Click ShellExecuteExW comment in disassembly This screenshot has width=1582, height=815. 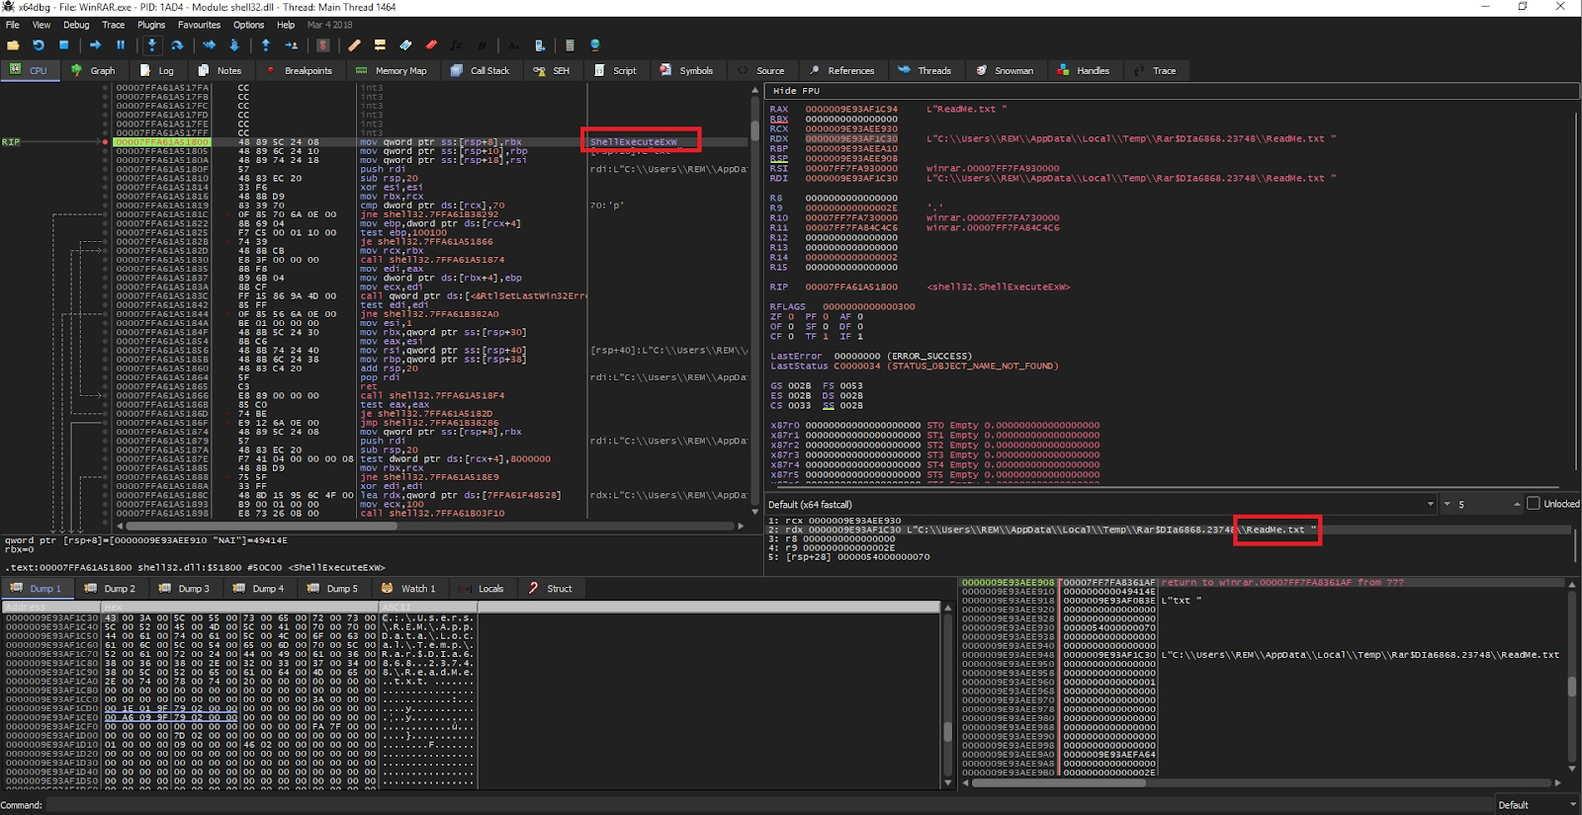click(634, 142)
